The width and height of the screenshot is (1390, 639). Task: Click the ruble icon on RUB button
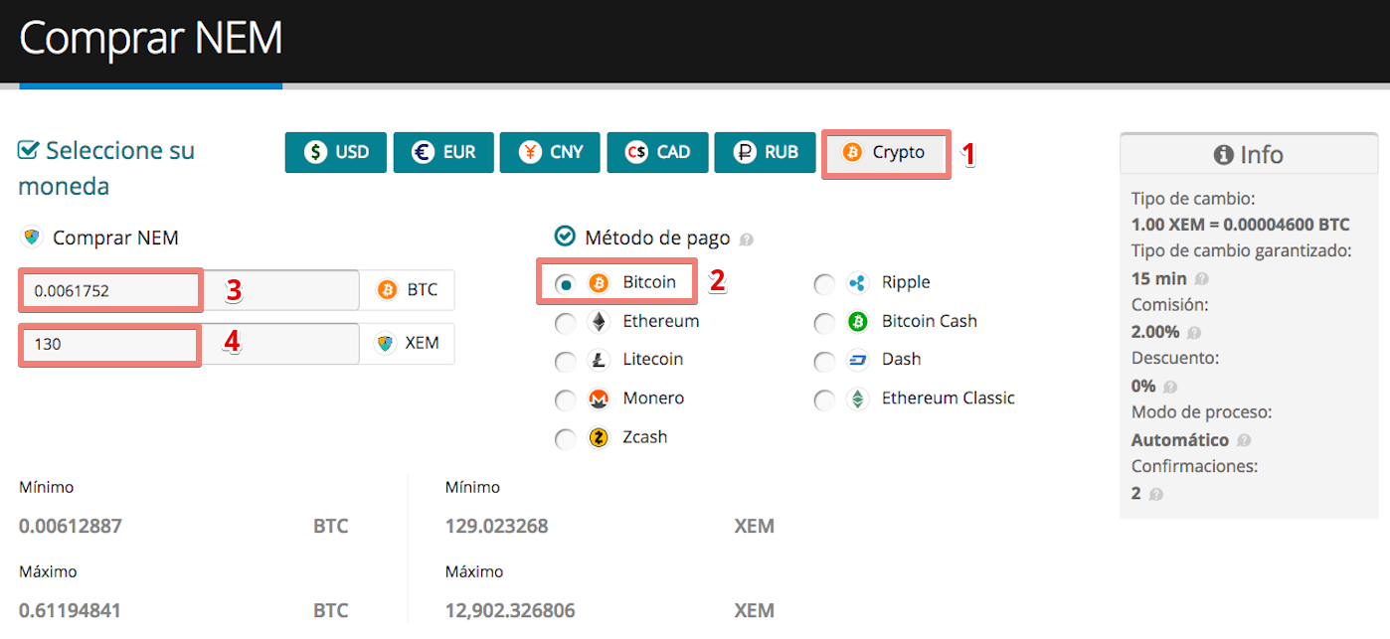(x=745, y=152)
